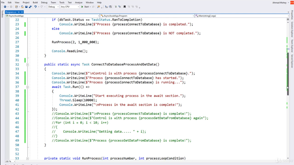This screenshot has height=165, width=294.
Task: Open the Analyze menu
Action: click(79, 3)
